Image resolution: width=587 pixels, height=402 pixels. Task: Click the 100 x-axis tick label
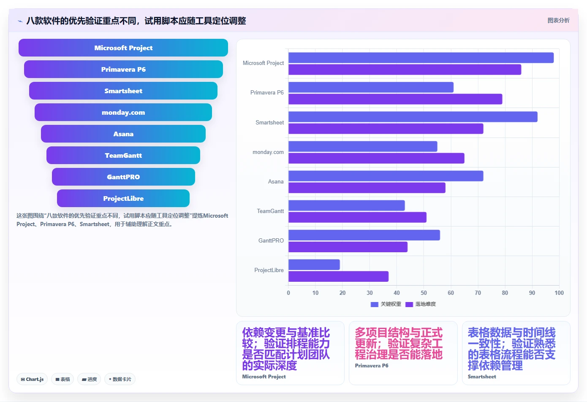[559, 293]
